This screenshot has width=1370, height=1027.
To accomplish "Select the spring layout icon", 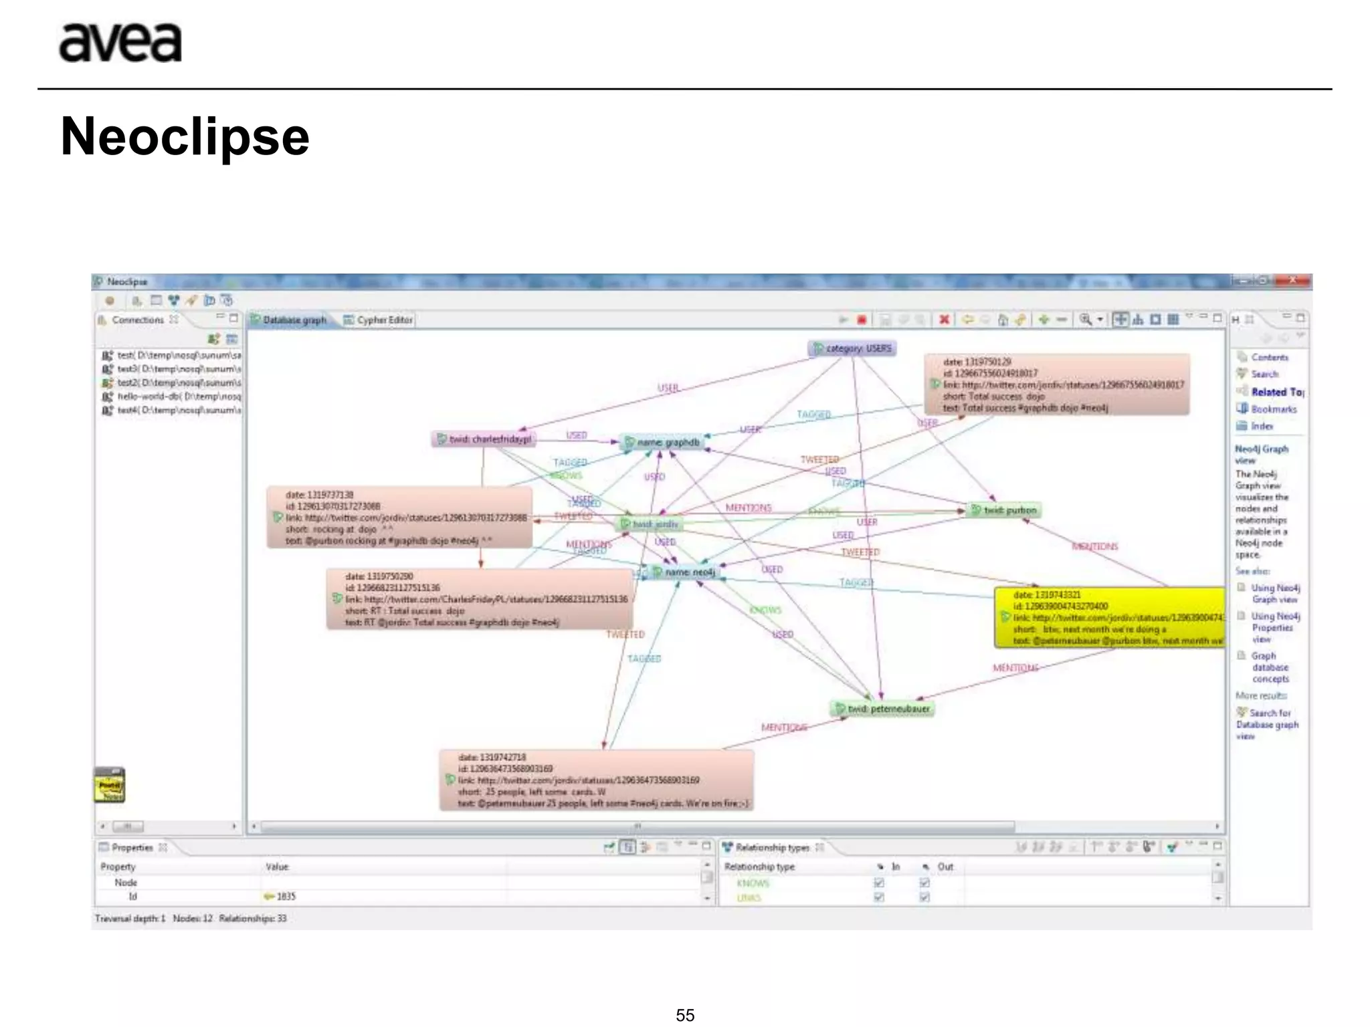I will coord(1120,320).
